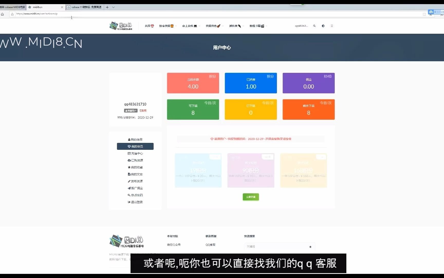Image resolution: width=444 pixels, height=278 pixels.
Task: Open the hamburger menu icon in the header
Action: (x=332, y=26)
